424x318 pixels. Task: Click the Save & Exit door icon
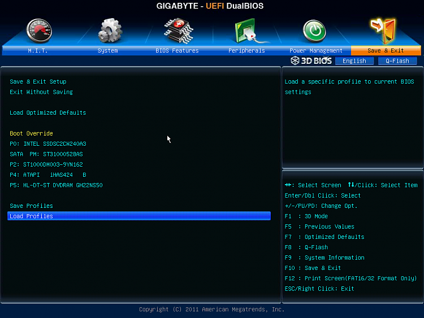click(x=383, y=31)
